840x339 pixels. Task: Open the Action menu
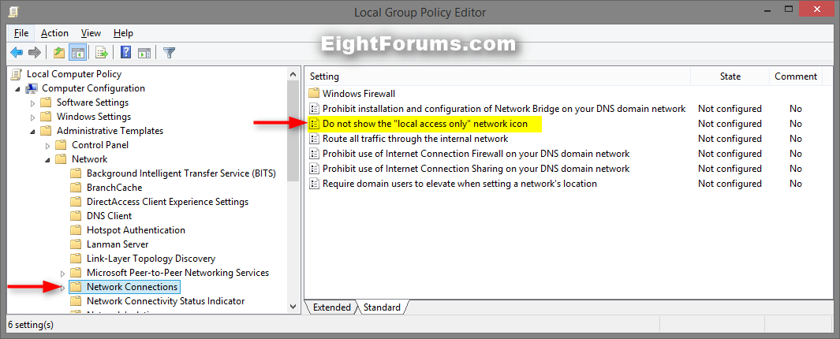[x=54, y=33]
